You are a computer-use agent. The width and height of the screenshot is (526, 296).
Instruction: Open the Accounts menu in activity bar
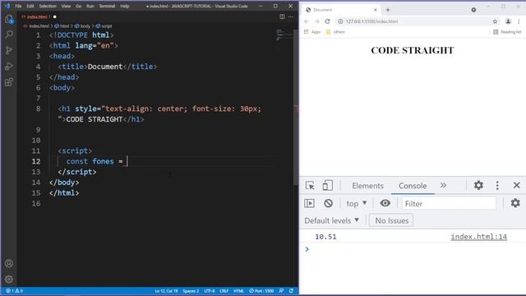[x=9, y=263]
